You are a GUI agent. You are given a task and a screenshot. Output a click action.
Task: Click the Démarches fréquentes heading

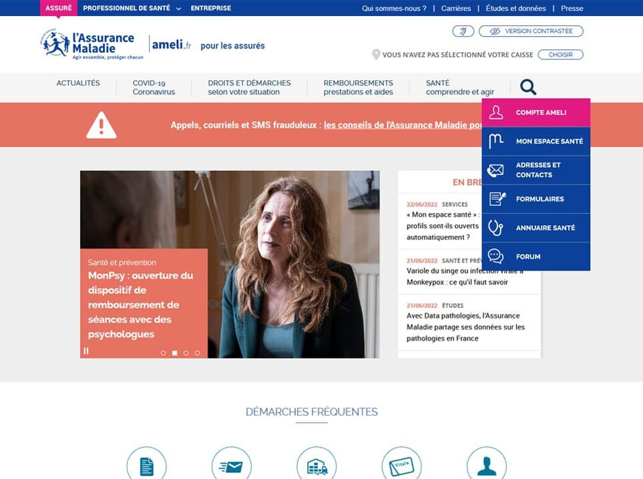(x=312, y=412)
